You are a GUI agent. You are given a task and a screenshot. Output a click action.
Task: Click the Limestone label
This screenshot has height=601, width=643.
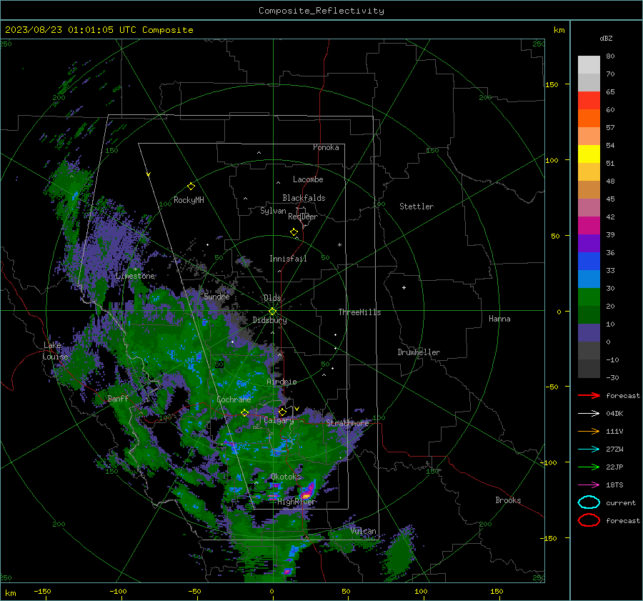tap(135, 276)
